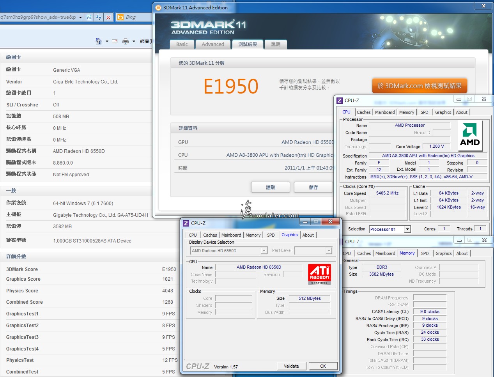This screenshot has height=377, width=494.
Task: Switch to the Basic tab in 3DMark 11
Action: tap(182, 44)
